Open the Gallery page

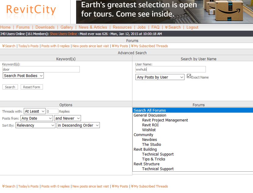pos(67,27)
